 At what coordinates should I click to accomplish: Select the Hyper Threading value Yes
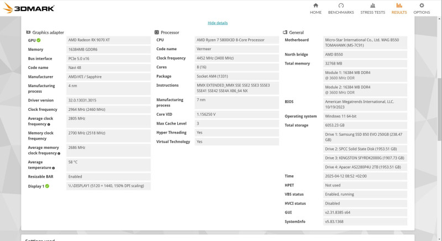click(237, 132)
